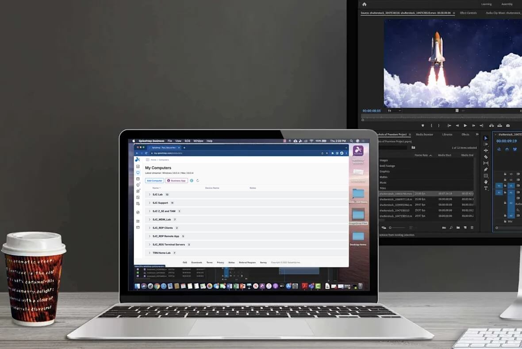Expand the SJC_RDP Clients group

(x=150, y=228)
